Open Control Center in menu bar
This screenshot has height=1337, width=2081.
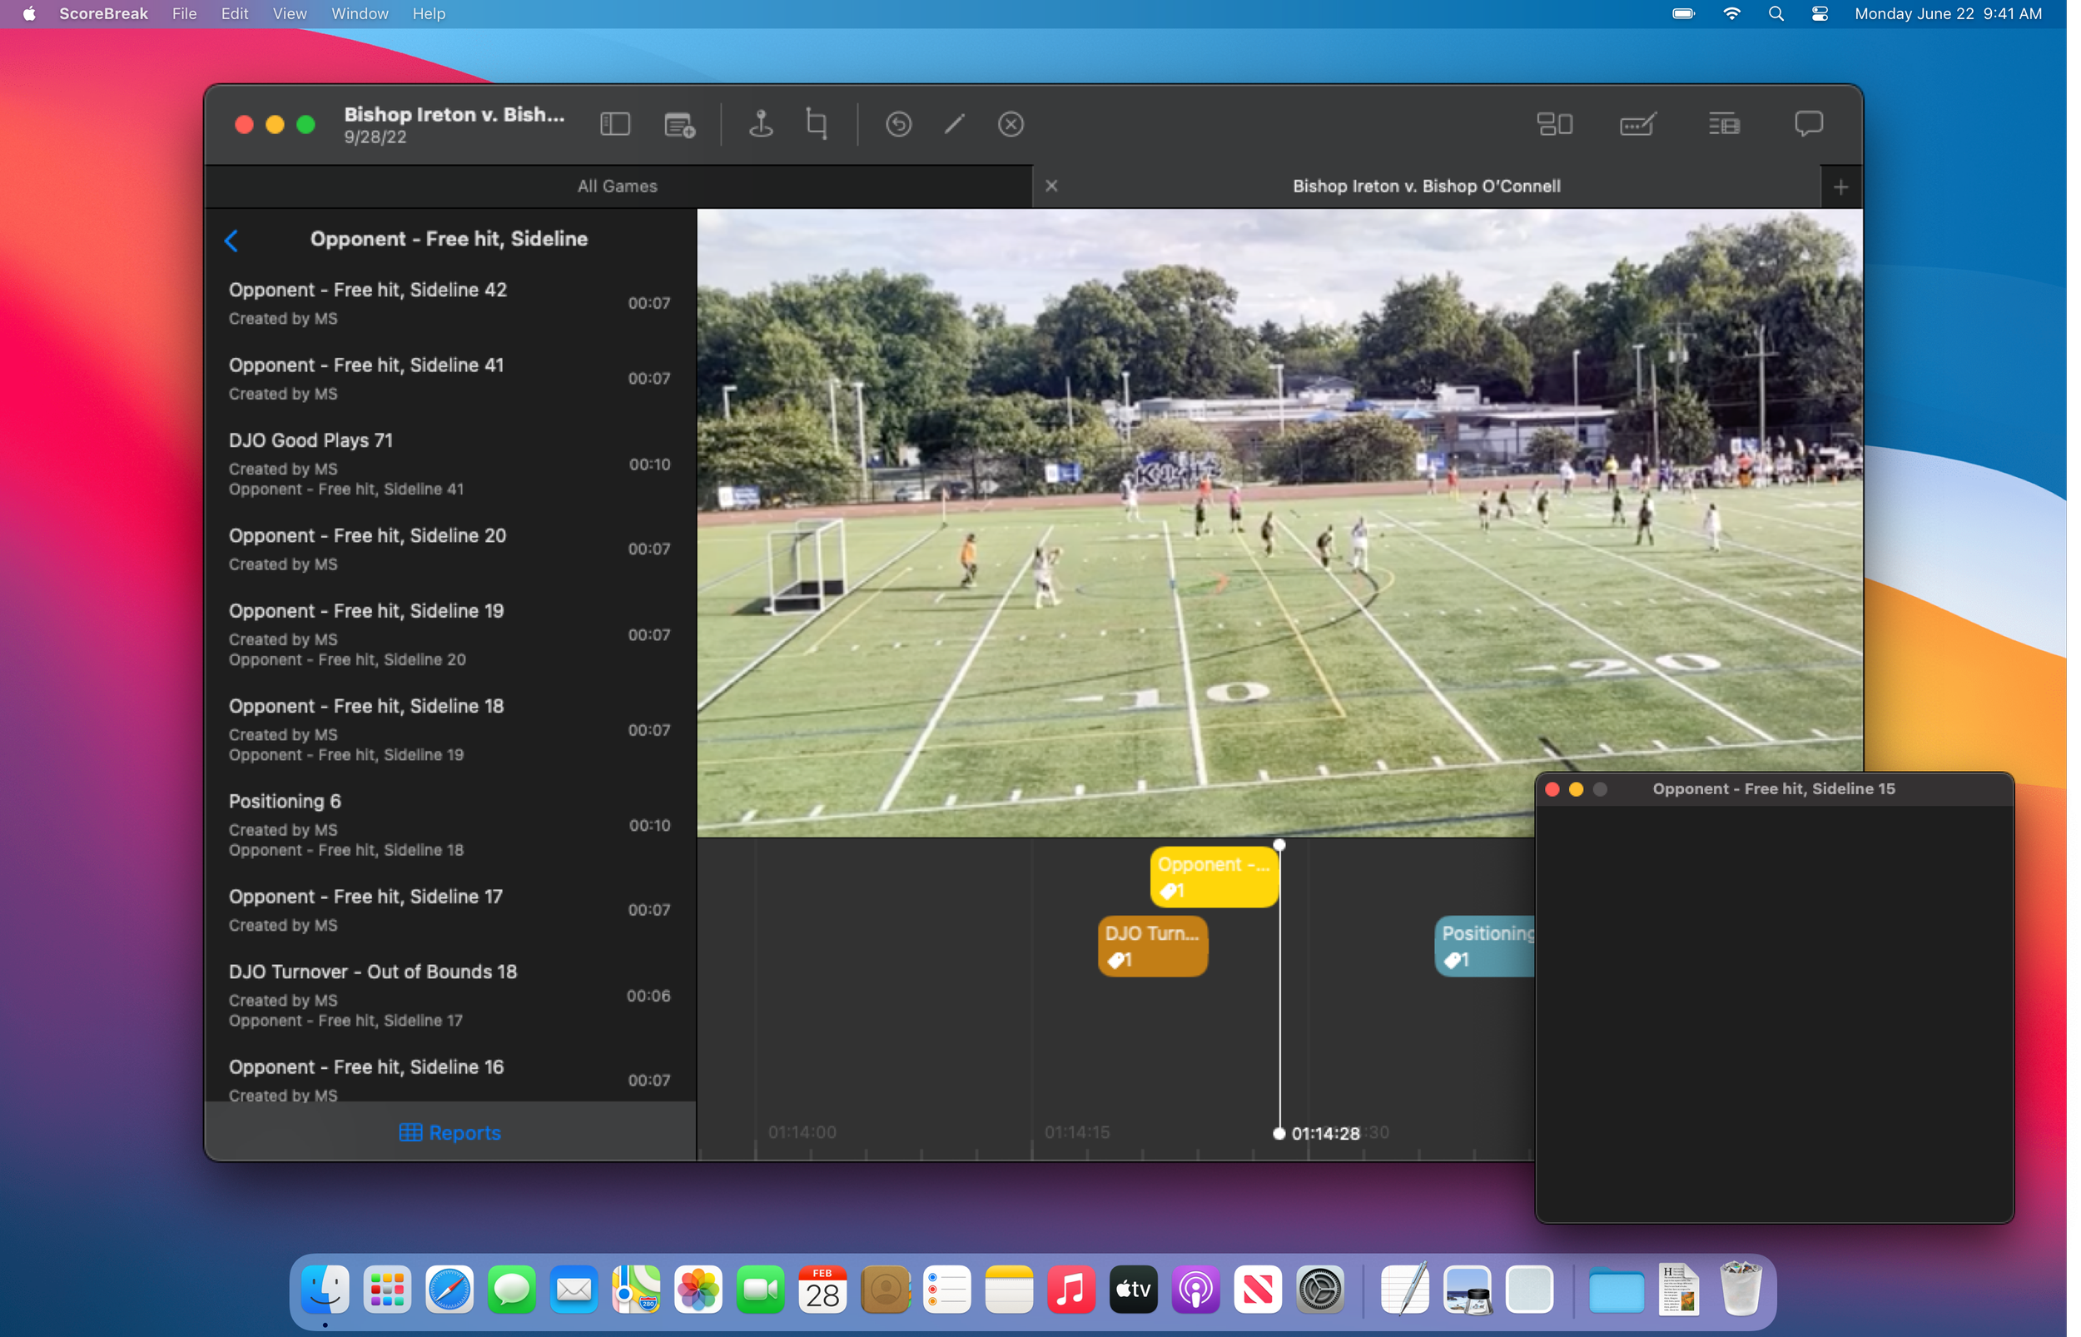tap(1819, 14)
